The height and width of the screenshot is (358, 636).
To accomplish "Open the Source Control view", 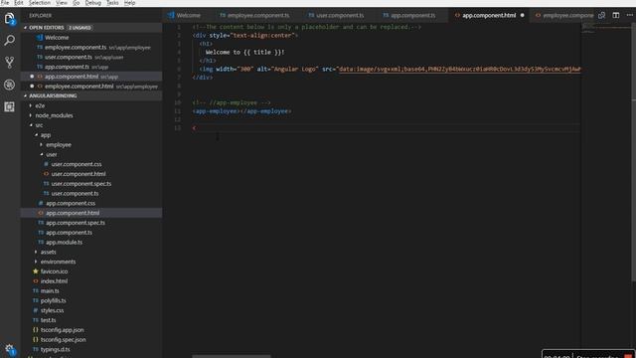I will (9, 62).
